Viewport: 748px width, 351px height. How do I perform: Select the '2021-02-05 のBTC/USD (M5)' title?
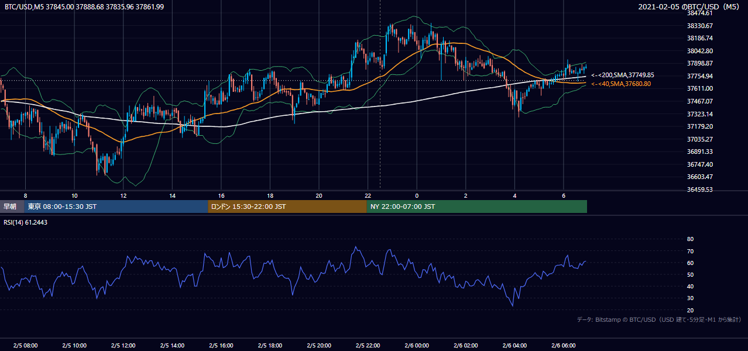pos(690,6)
